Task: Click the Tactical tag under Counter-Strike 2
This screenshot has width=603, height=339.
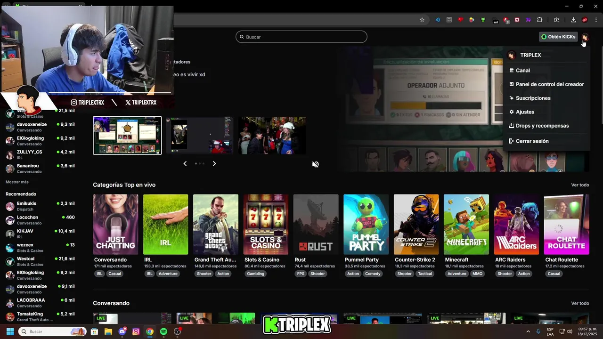Action: tap(424, 274)
